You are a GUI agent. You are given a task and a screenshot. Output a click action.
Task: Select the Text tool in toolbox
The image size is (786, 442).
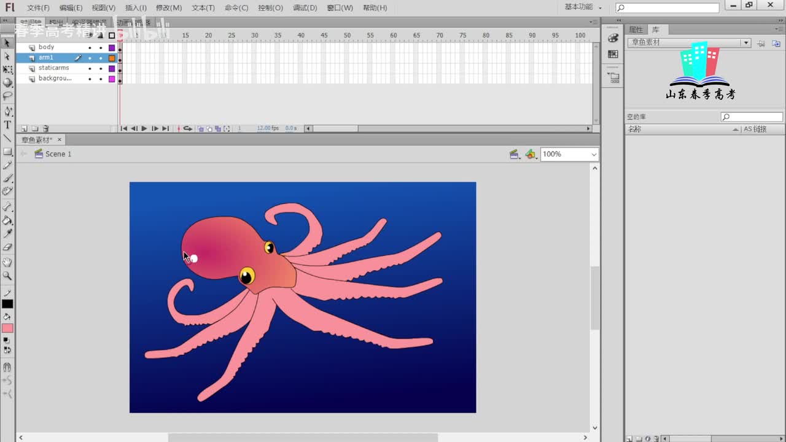(x=7, y=125)
